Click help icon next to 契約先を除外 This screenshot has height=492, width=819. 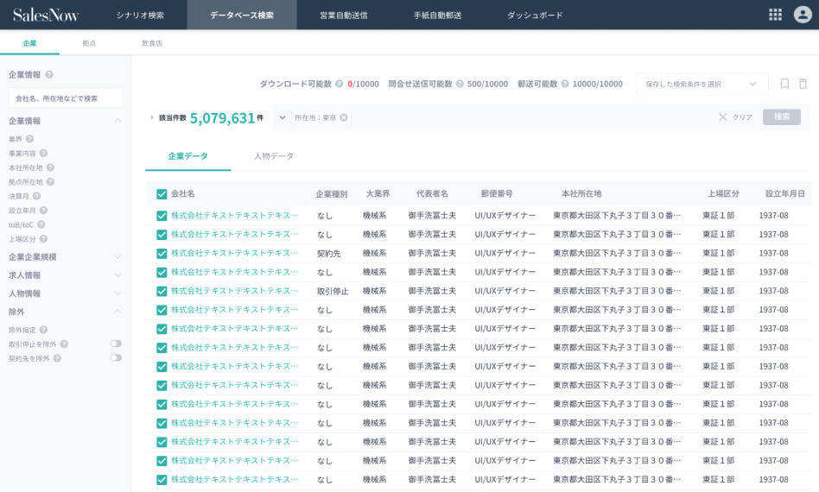[x=57, y=358]
